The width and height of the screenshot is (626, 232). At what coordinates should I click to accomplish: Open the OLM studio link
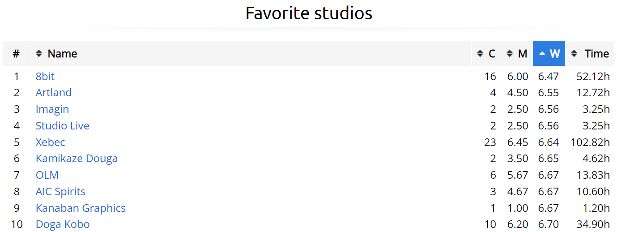pyautogui.click(x=47, y=175)
